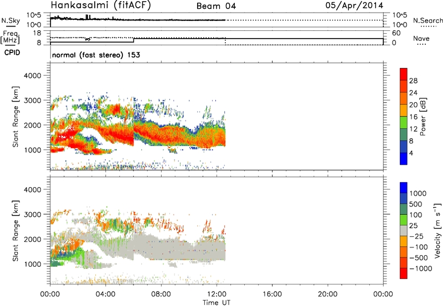Click the '04:00' time axis label
The width and height of the screenshot is (443, 306).
[x=105, y=294]
